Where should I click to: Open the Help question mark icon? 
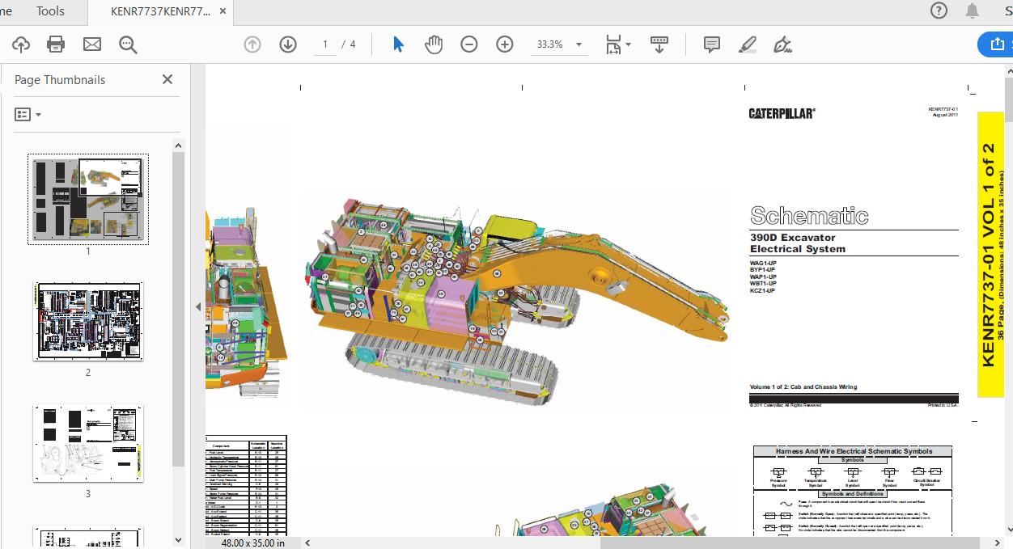[939, 11]
